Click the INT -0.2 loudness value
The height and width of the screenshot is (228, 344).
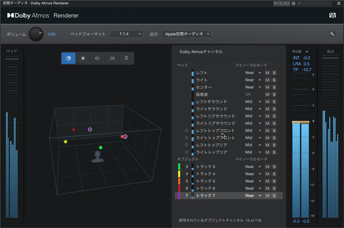pyautogui.click(x=302, y=58)
